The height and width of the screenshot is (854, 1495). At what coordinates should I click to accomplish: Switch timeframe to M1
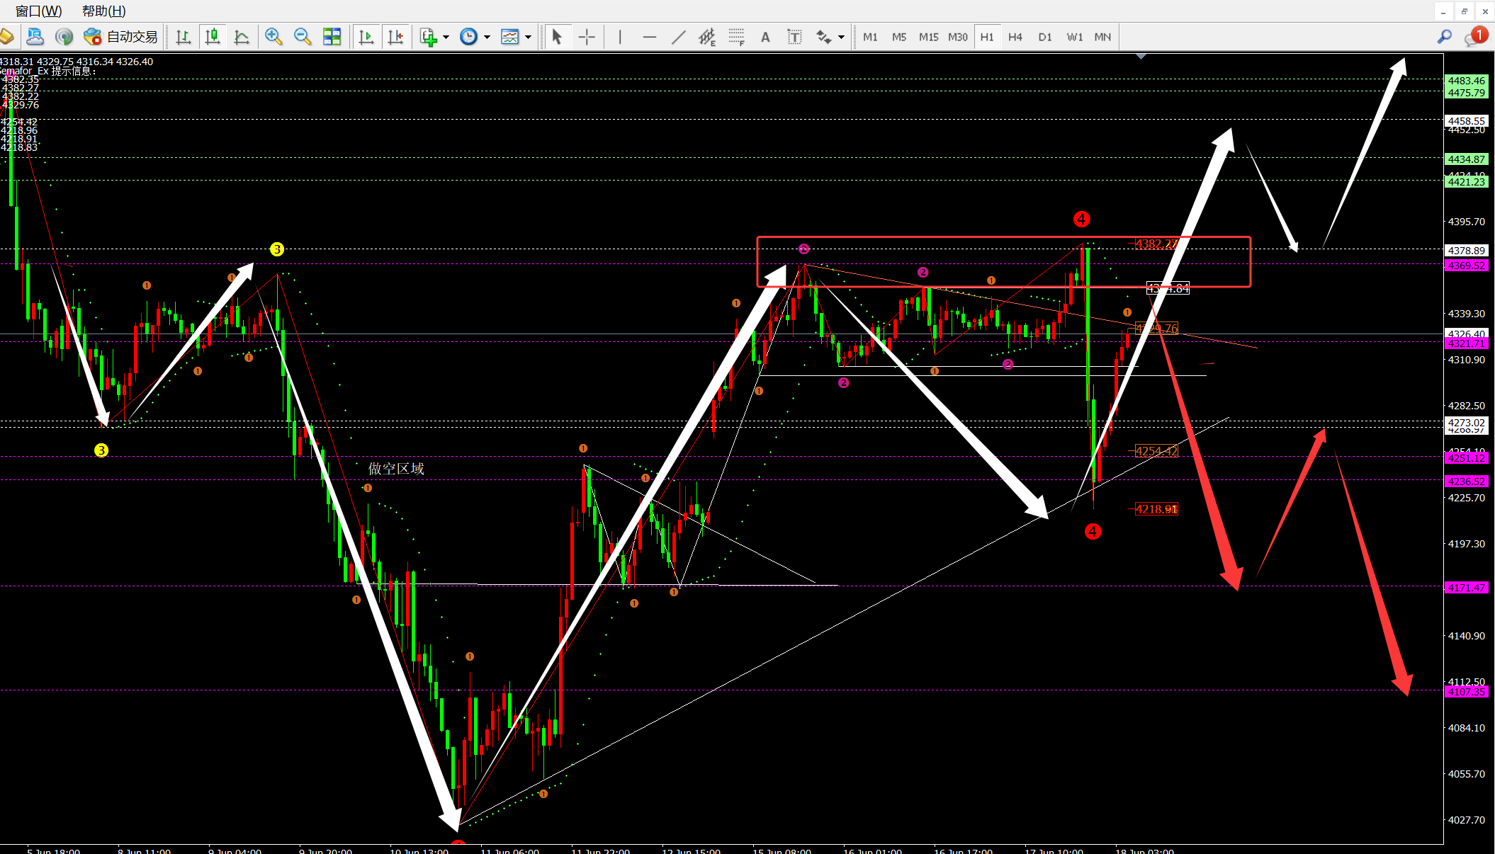(x=870, y=37)
